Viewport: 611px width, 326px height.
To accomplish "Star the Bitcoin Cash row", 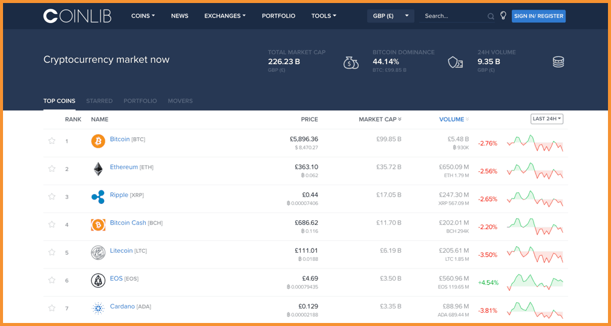I will pos(52,224).
